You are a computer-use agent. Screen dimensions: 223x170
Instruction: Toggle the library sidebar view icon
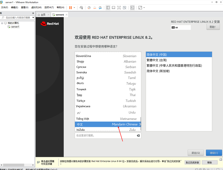click(x=108, y=8)
